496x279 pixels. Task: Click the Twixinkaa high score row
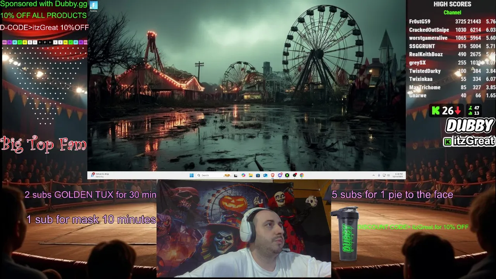(x=452, y=79)
